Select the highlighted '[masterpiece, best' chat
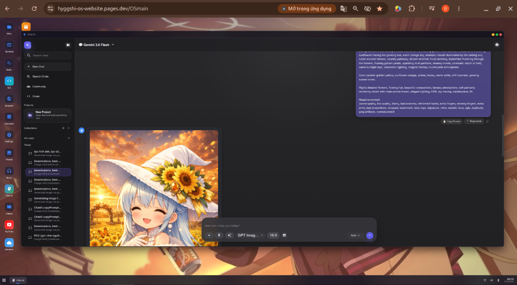Screen dimensions: 517x285 coord(48,172)
